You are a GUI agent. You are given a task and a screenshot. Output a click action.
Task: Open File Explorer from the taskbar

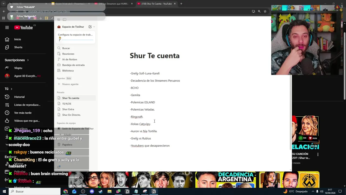[x=109, y=191]
